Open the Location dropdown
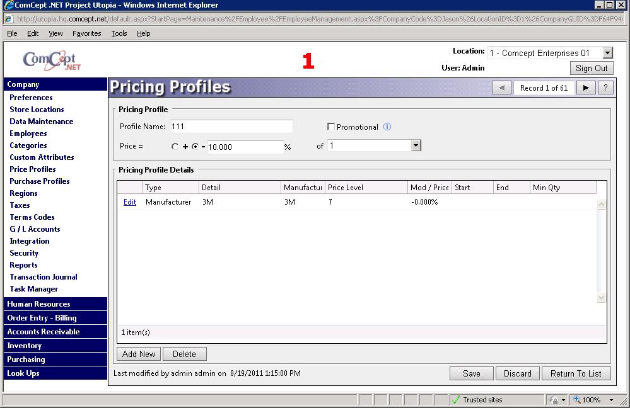This screenshot has height=408, width=630. click(x=608, y=54)
